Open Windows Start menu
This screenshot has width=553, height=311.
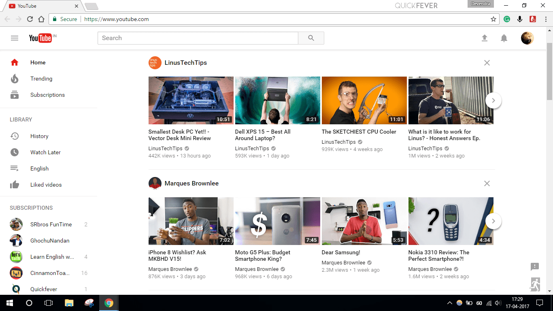pyautogui.click(x=10, y=303)
